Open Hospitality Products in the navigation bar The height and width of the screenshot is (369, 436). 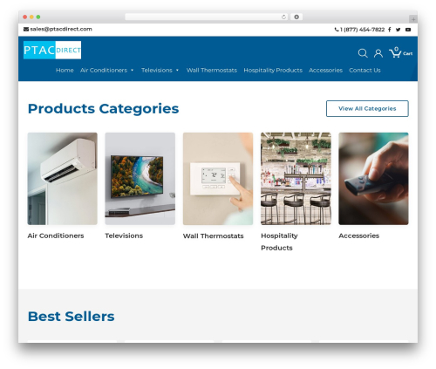point(273,70)
